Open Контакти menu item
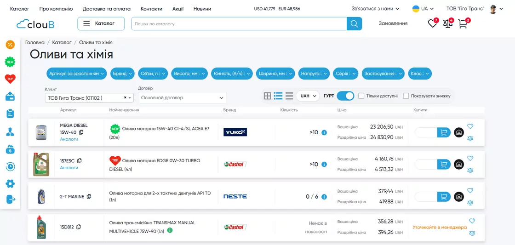 (151, 9)
